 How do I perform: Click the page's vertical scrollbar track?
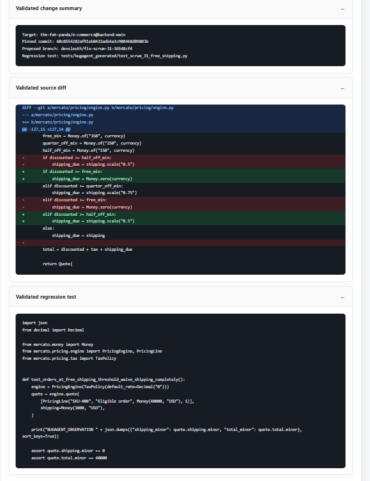366,240
